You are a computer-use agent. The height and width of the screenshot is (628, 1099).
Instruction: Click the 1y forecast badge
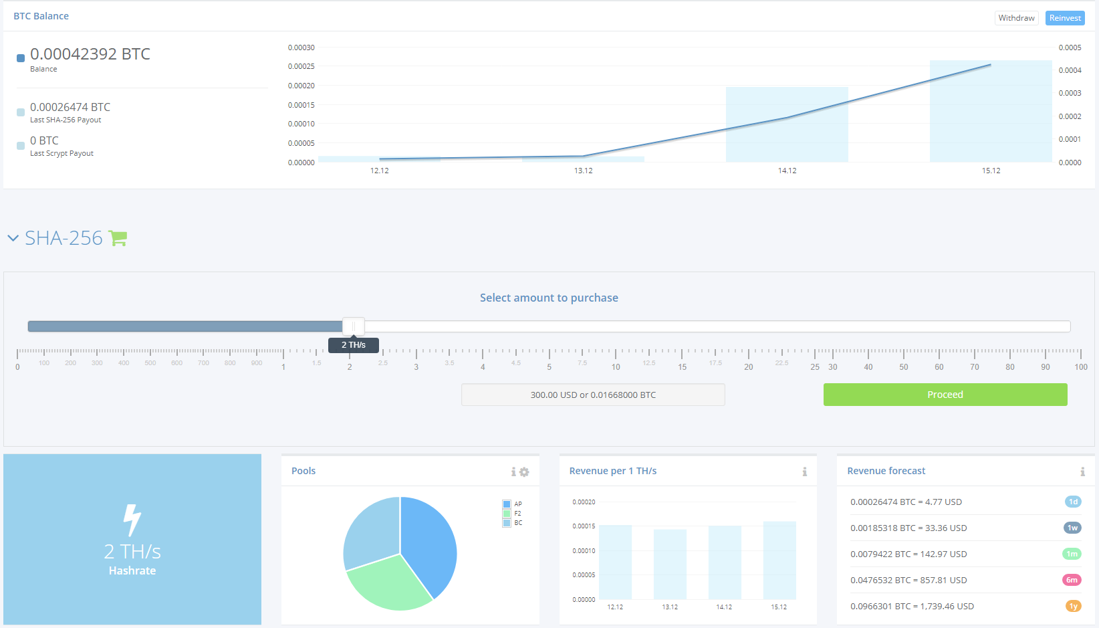point(1073,606)
